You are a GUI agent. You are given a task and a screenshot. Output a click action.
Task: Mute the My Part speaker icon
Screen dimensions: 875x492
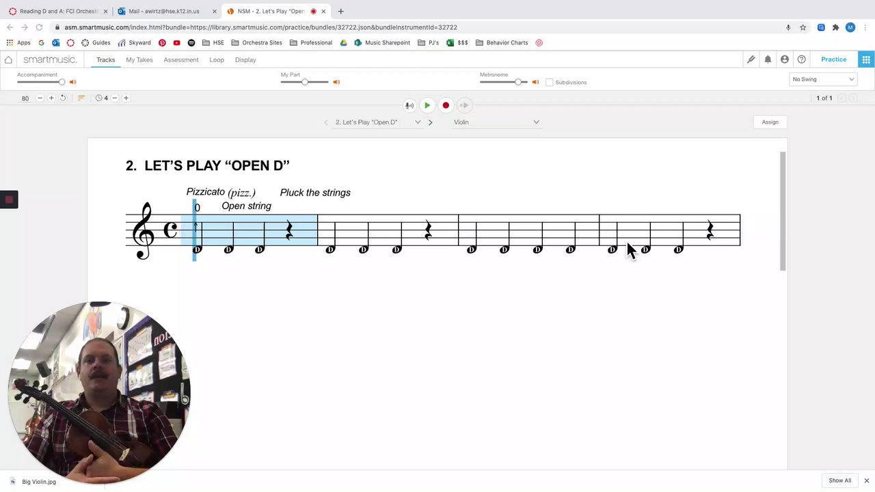tap(336, 82)
